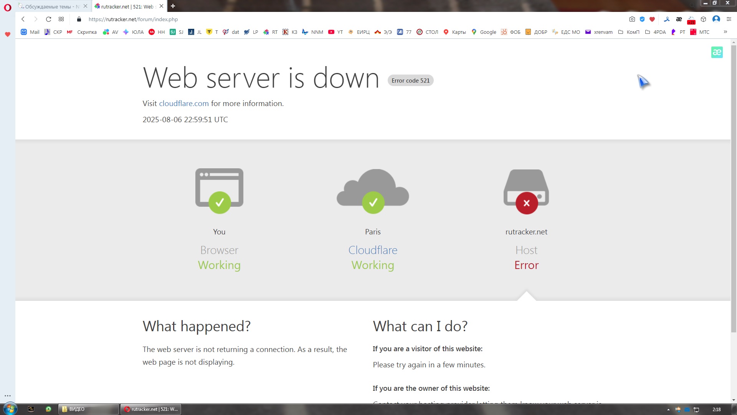Open the JL bookmark

click(x=195, y=32)
